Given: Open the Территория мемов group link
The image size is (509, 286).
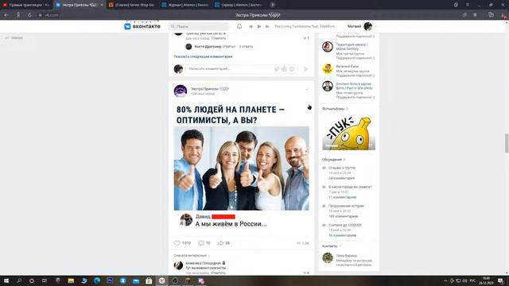Looking at the screenshot, I should 352,47.
